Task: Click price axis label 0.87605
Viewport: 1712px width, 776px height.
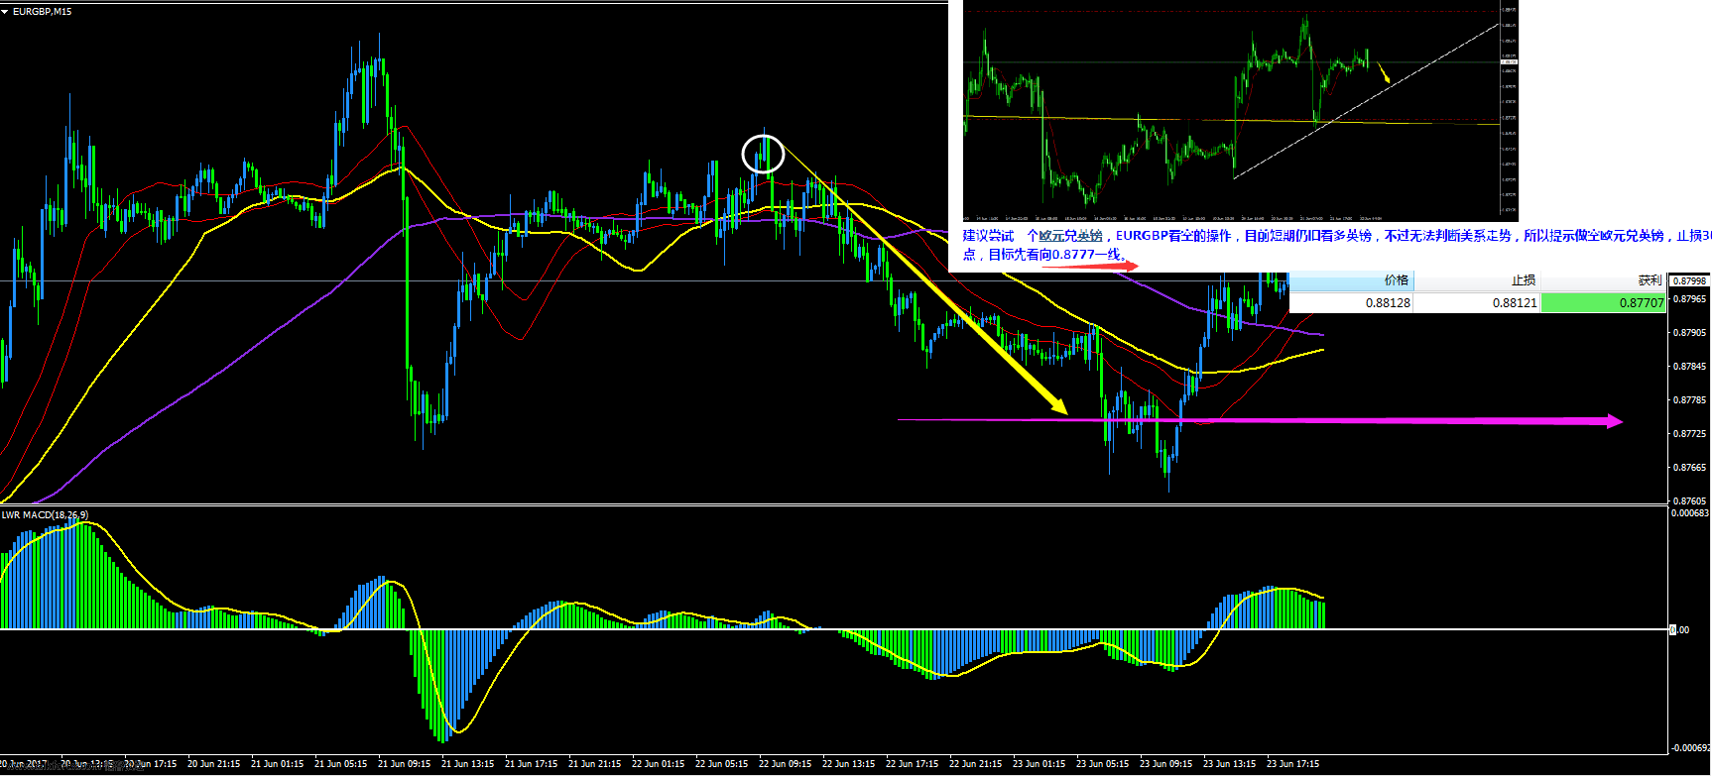Action: click(x=1690, y=500)
